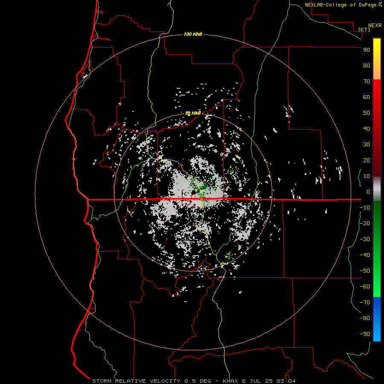384x384 pixels.
Task: Click the yellow top segment of the color bar
Action: [x=377, y=59]
